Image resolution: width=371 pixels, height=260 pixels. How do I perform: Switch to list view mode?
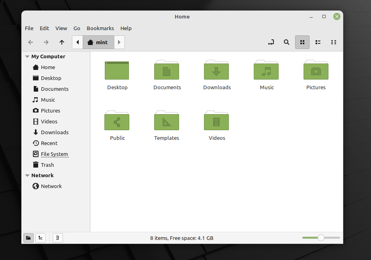318,42
